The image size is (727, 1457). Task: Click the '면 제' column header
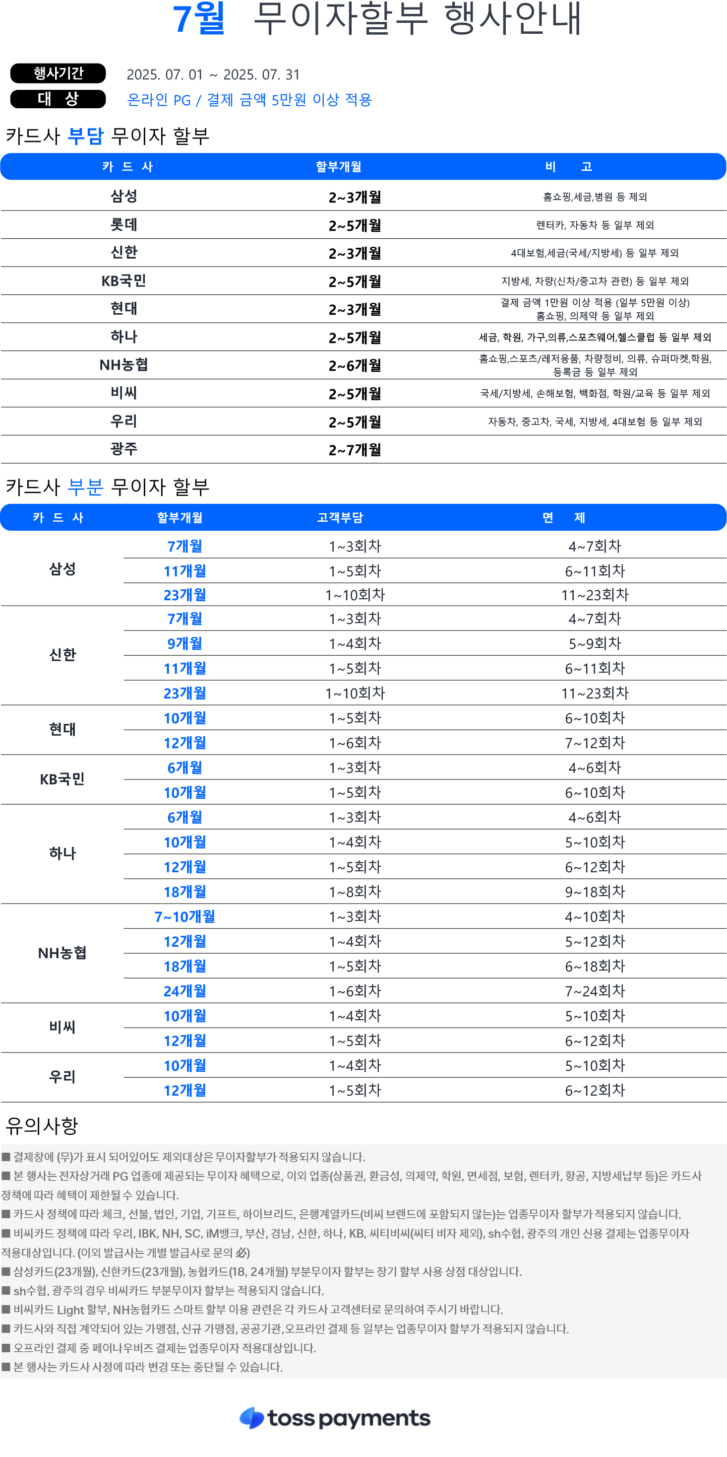click(564, 518)
